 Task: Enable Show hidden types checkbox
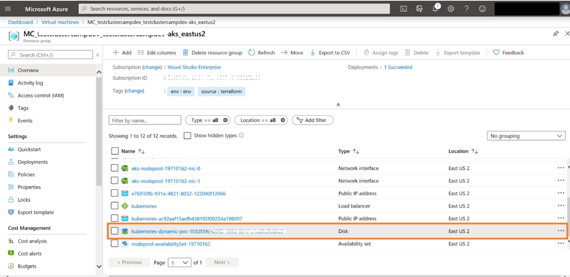[187, 136]
